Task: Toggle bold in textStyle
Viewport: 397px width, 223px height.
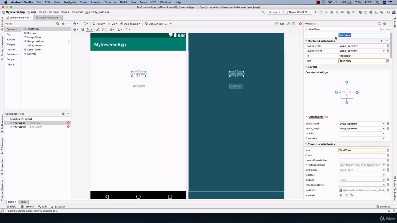Action: pyautogui.click(x=341, y=195)
